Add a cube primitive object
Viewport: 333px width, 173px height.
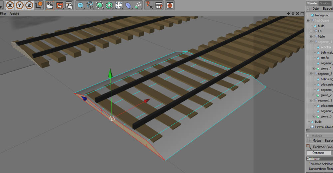(80, 5)
